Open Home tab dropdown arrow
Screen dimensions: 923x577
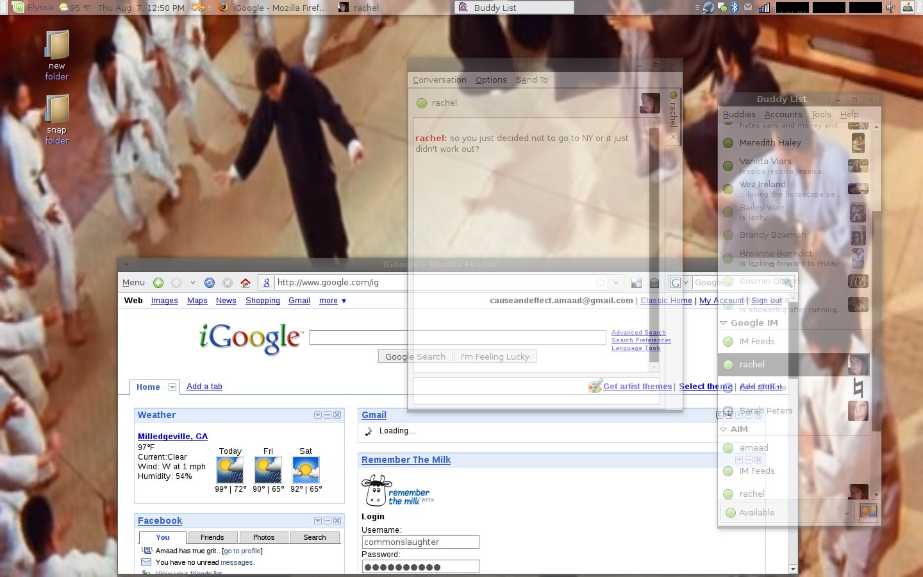[x=172, y=387]
